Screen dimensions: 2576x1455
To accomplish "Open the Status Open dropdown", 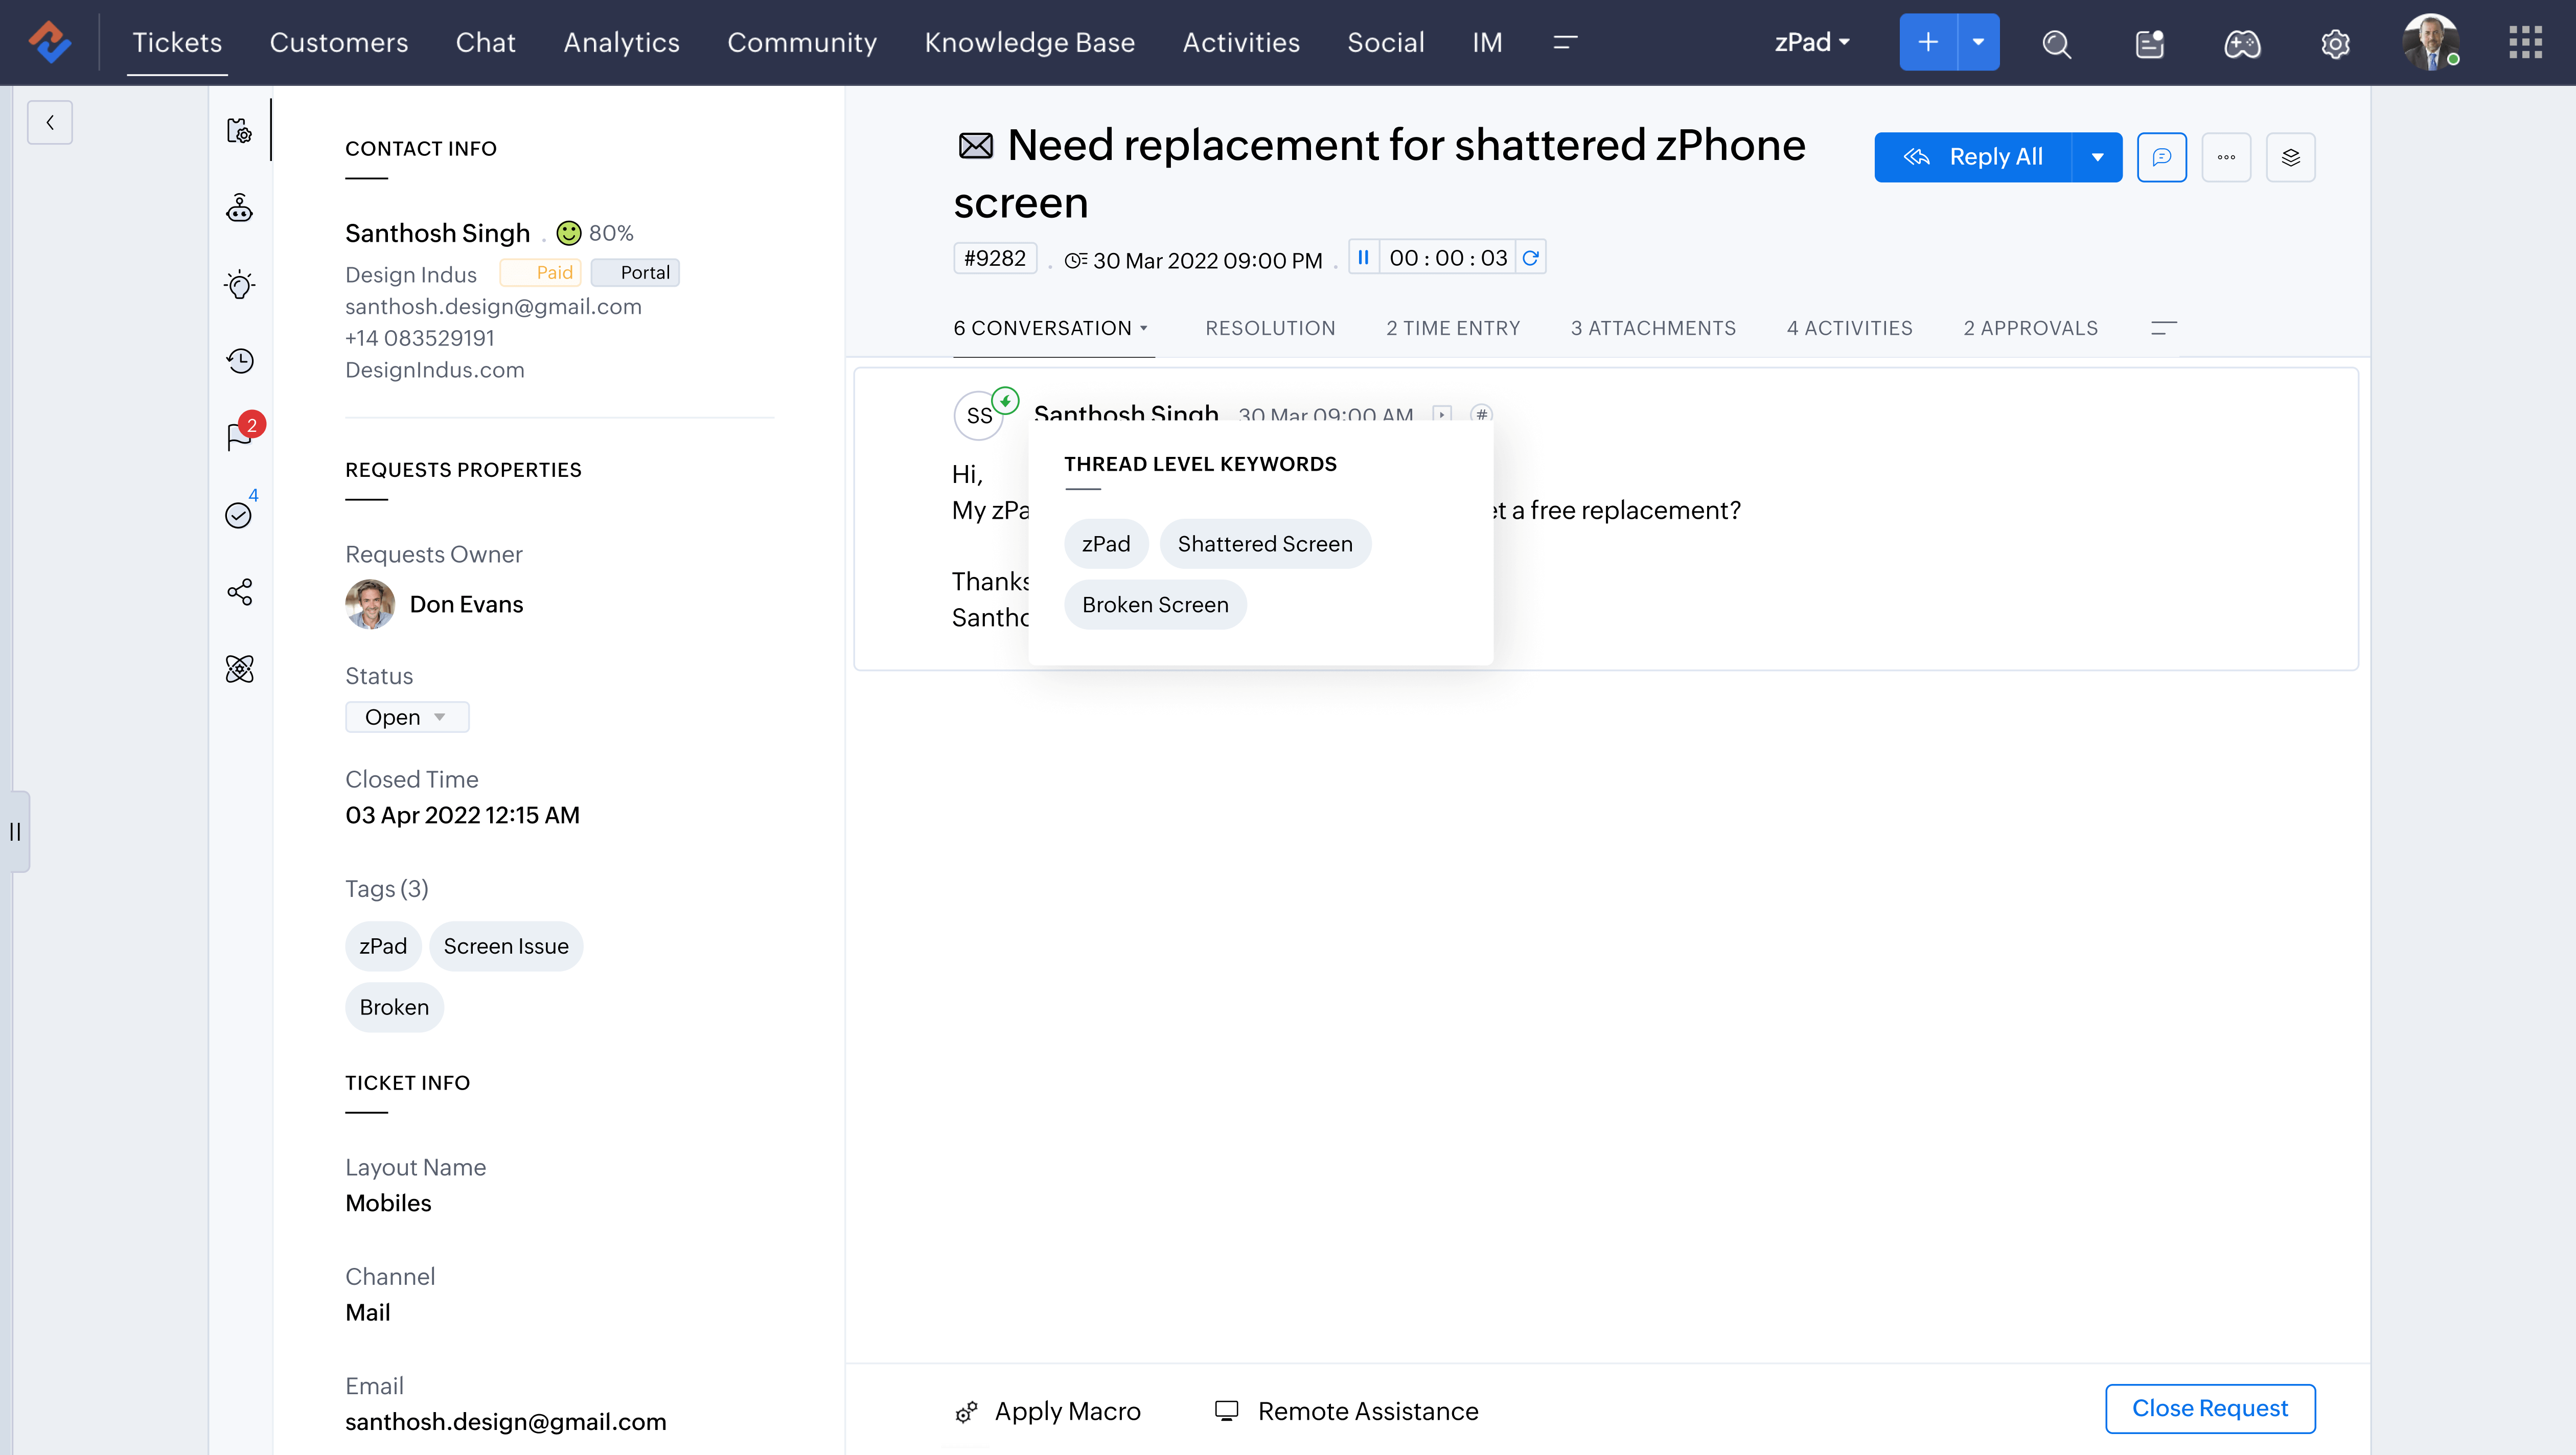I will pos(406,717).
